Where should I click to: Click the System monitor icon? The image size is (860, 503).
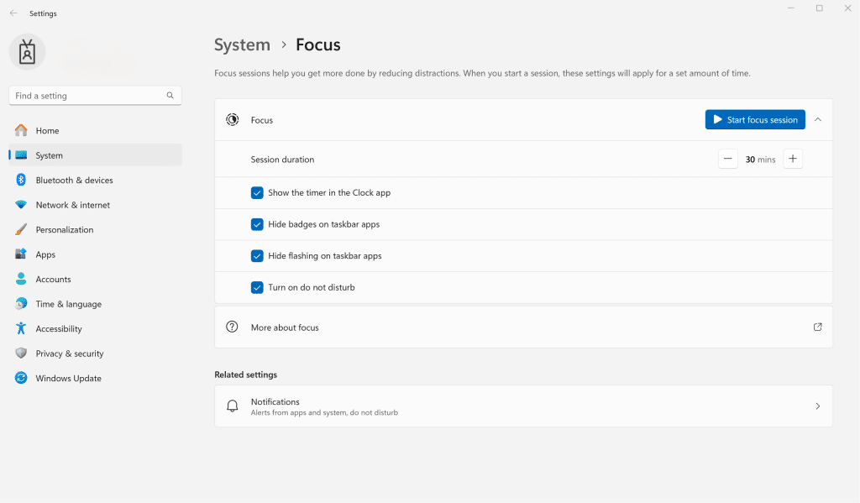[x=21, y=155]
